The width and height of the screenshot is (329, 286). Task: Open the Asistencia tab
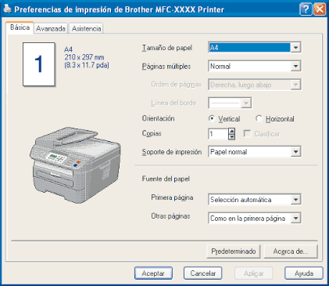86,28
